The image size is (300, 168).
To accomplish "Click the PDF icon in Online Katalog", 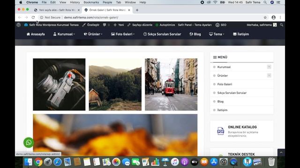I will click(221, 131).
